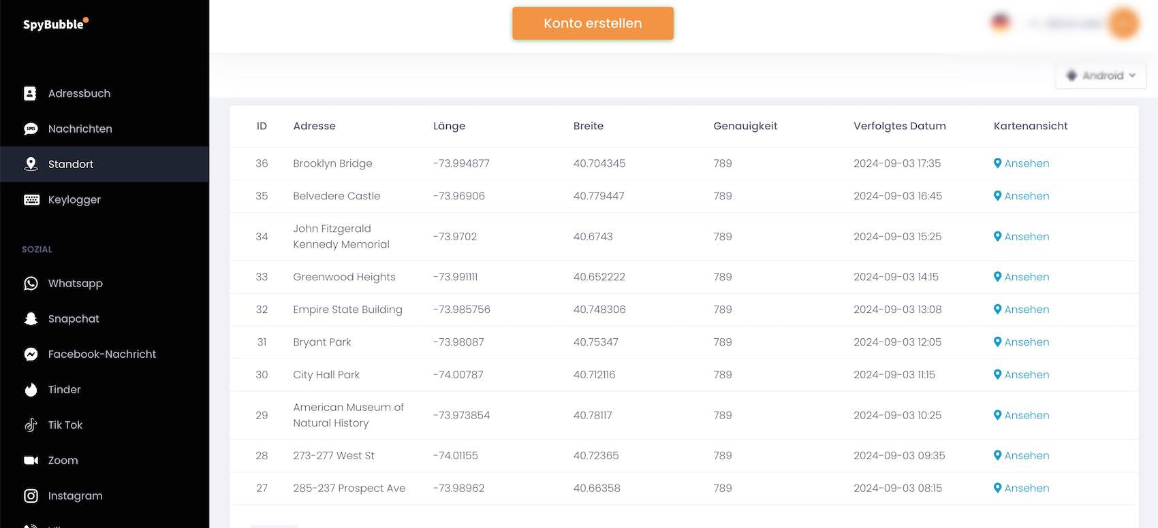Click Ansehen for American Museum of Natural History
The height and width of the screenshot is (528, 1158).
point(1021,415)
